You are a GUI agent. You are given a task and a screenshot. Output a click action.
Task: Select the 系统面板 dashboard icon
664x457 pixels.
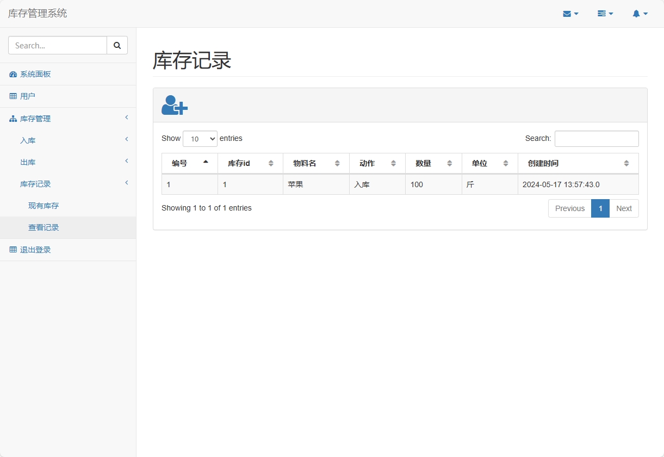tap(11, 73)
